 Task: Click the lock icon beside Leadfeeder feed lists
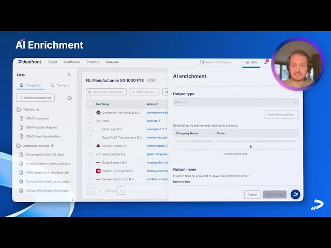52,146
